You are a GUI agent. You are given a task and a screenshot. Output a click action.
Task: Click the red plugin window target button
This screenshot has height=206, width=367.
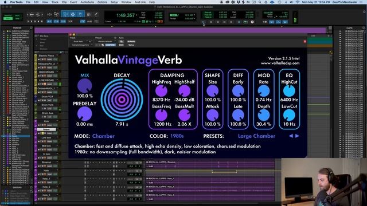point(304,41)
